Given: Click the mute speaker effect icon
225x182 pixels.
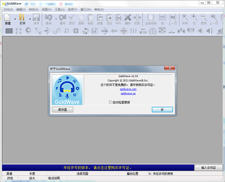Looking at the screenshot, I should (200, 31).
